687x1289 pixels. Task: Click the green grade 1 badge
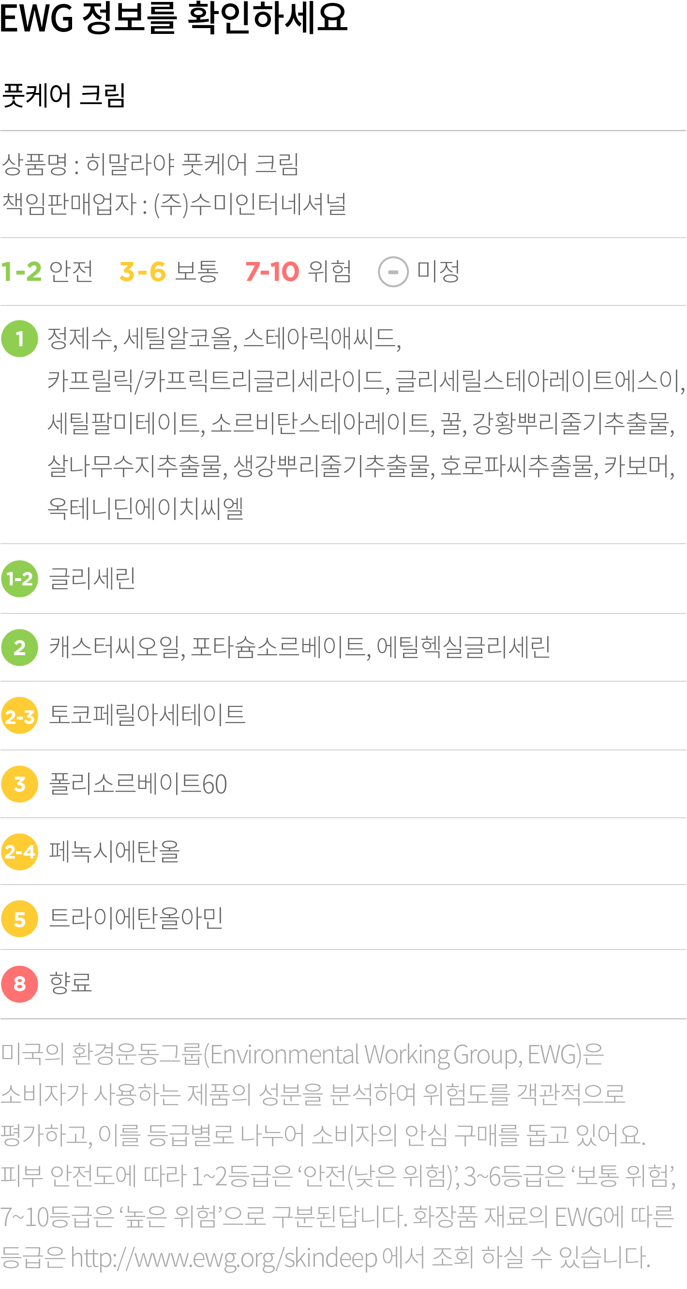pyautogui.click(x=19, y=339)
